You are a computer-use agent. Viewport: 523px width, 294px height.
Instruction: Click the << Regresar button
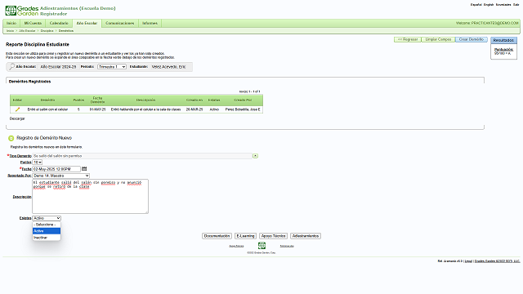[x=408, y=39]
